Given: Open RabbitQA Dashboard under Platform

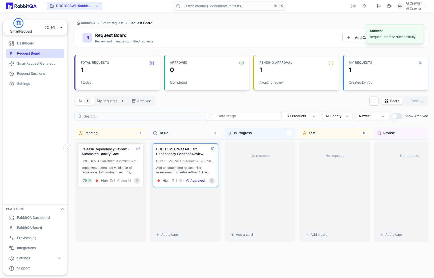Looking at the screenshot, I should tap(35, 218).
